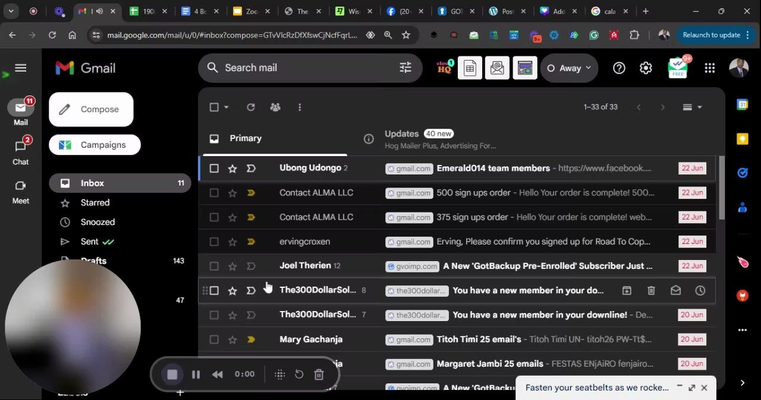Image resolution: width=761 pixels, height=400 pixels.
Task: Show more side panel add-ons (three dots)
Action: pos(742,330)
